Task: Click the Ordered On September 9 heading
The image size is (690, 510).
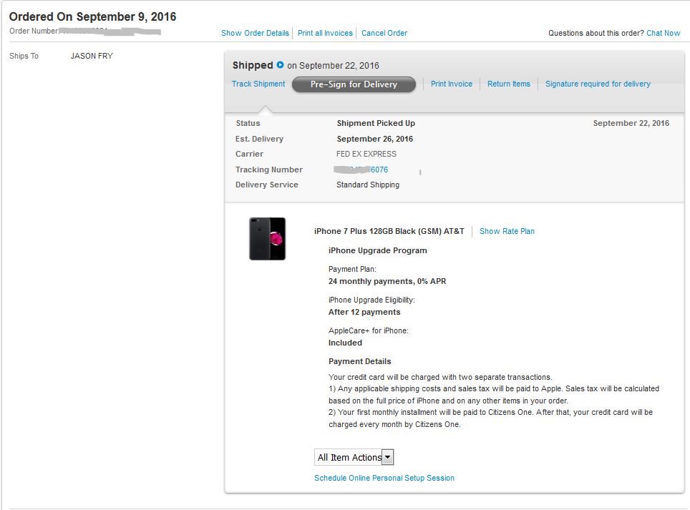Action: click(92, 16)
